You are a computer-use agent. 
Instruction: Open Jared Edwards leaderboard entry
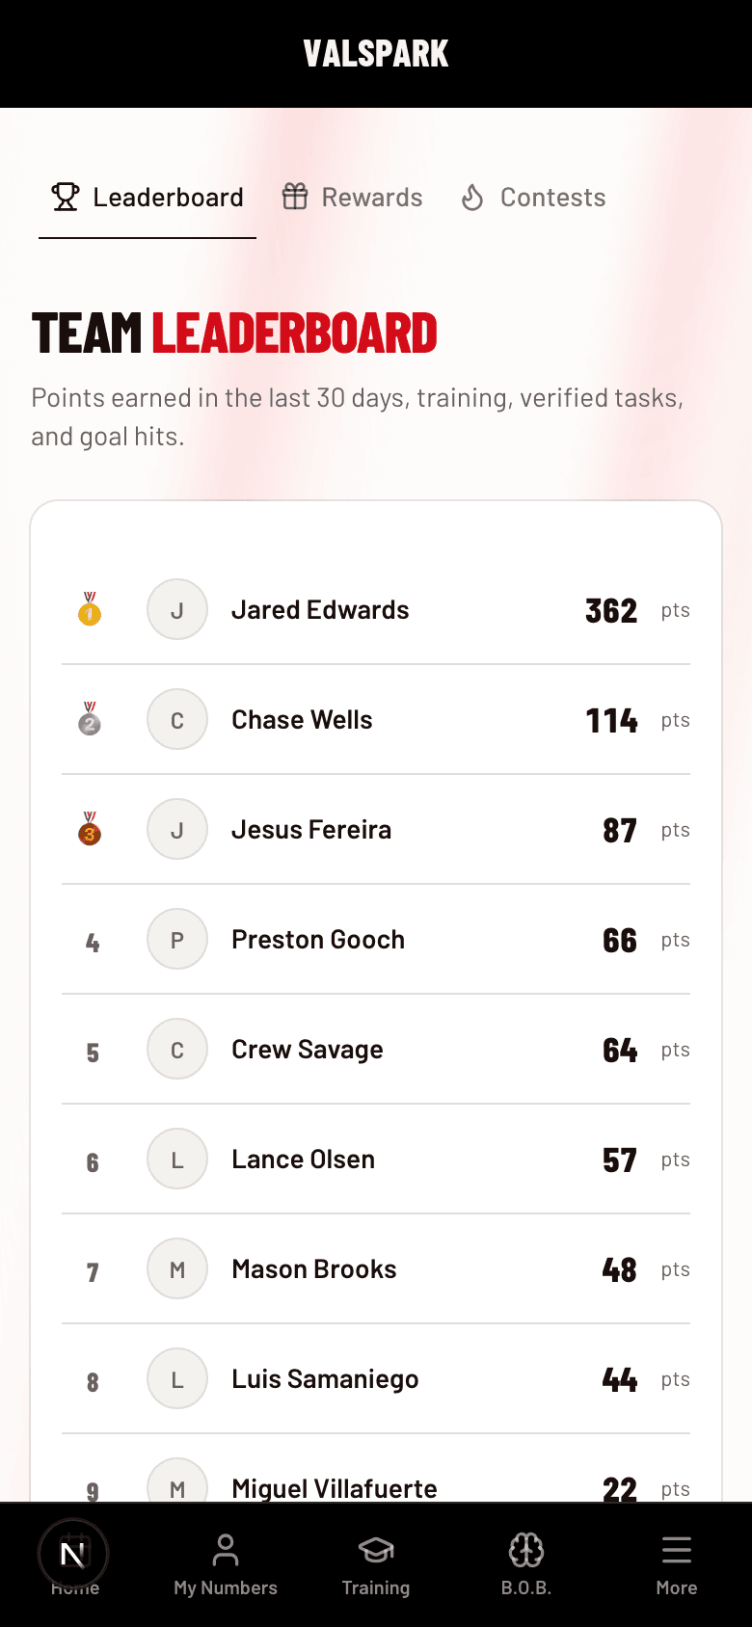point(376,610)
